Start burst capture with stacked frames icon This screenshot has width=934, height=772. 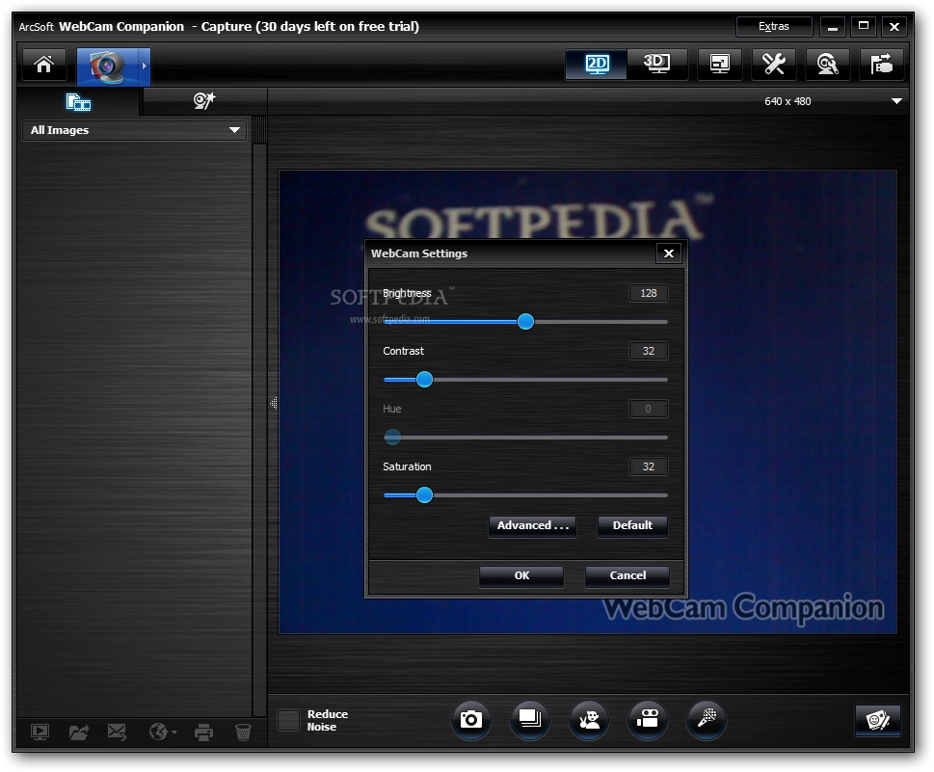(529, 720)
